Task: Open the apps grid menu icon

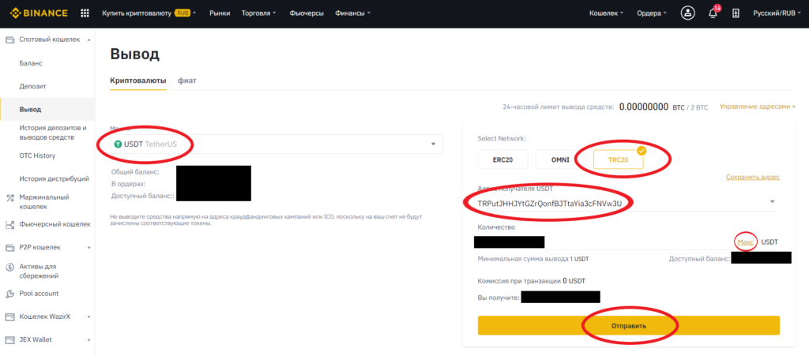Action: coord(85,13)
